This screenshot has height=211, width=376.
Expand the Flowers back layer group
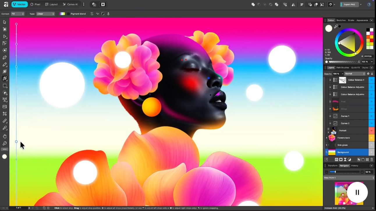click(x=327, y=138)
